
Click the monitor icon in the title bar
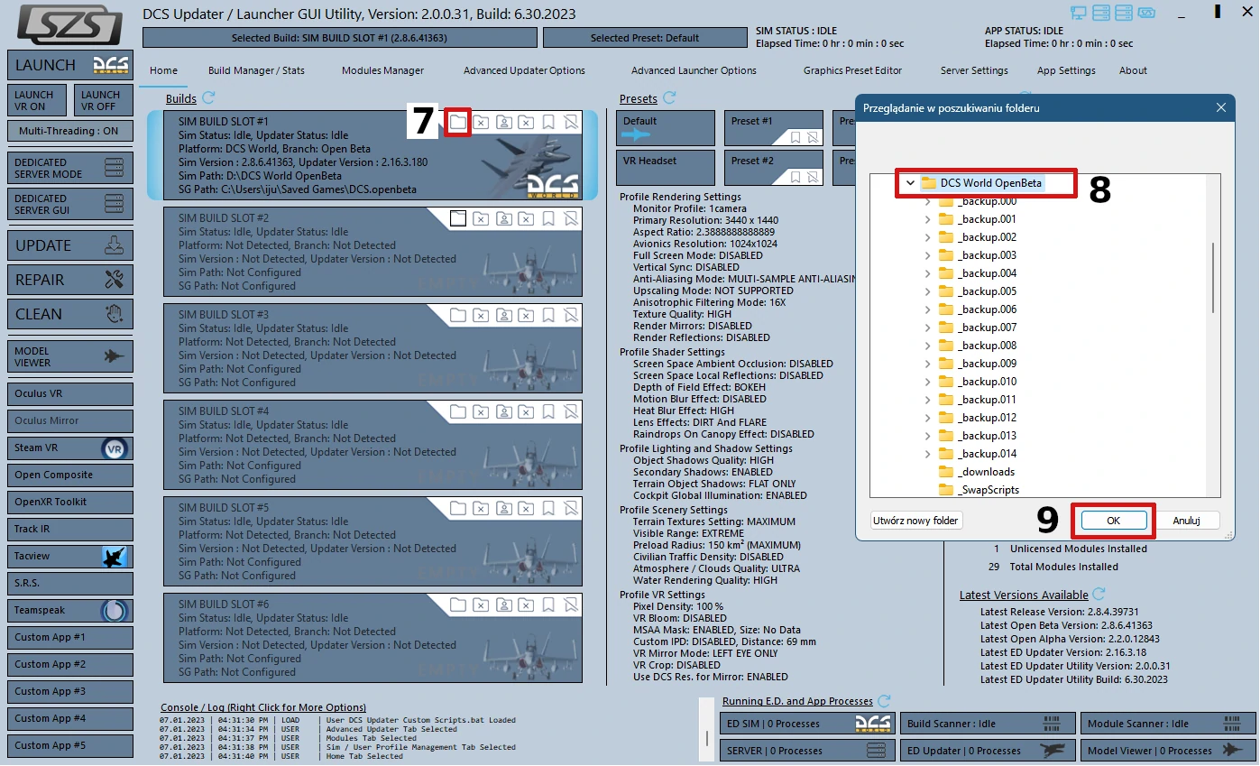tap(1079, 14)
